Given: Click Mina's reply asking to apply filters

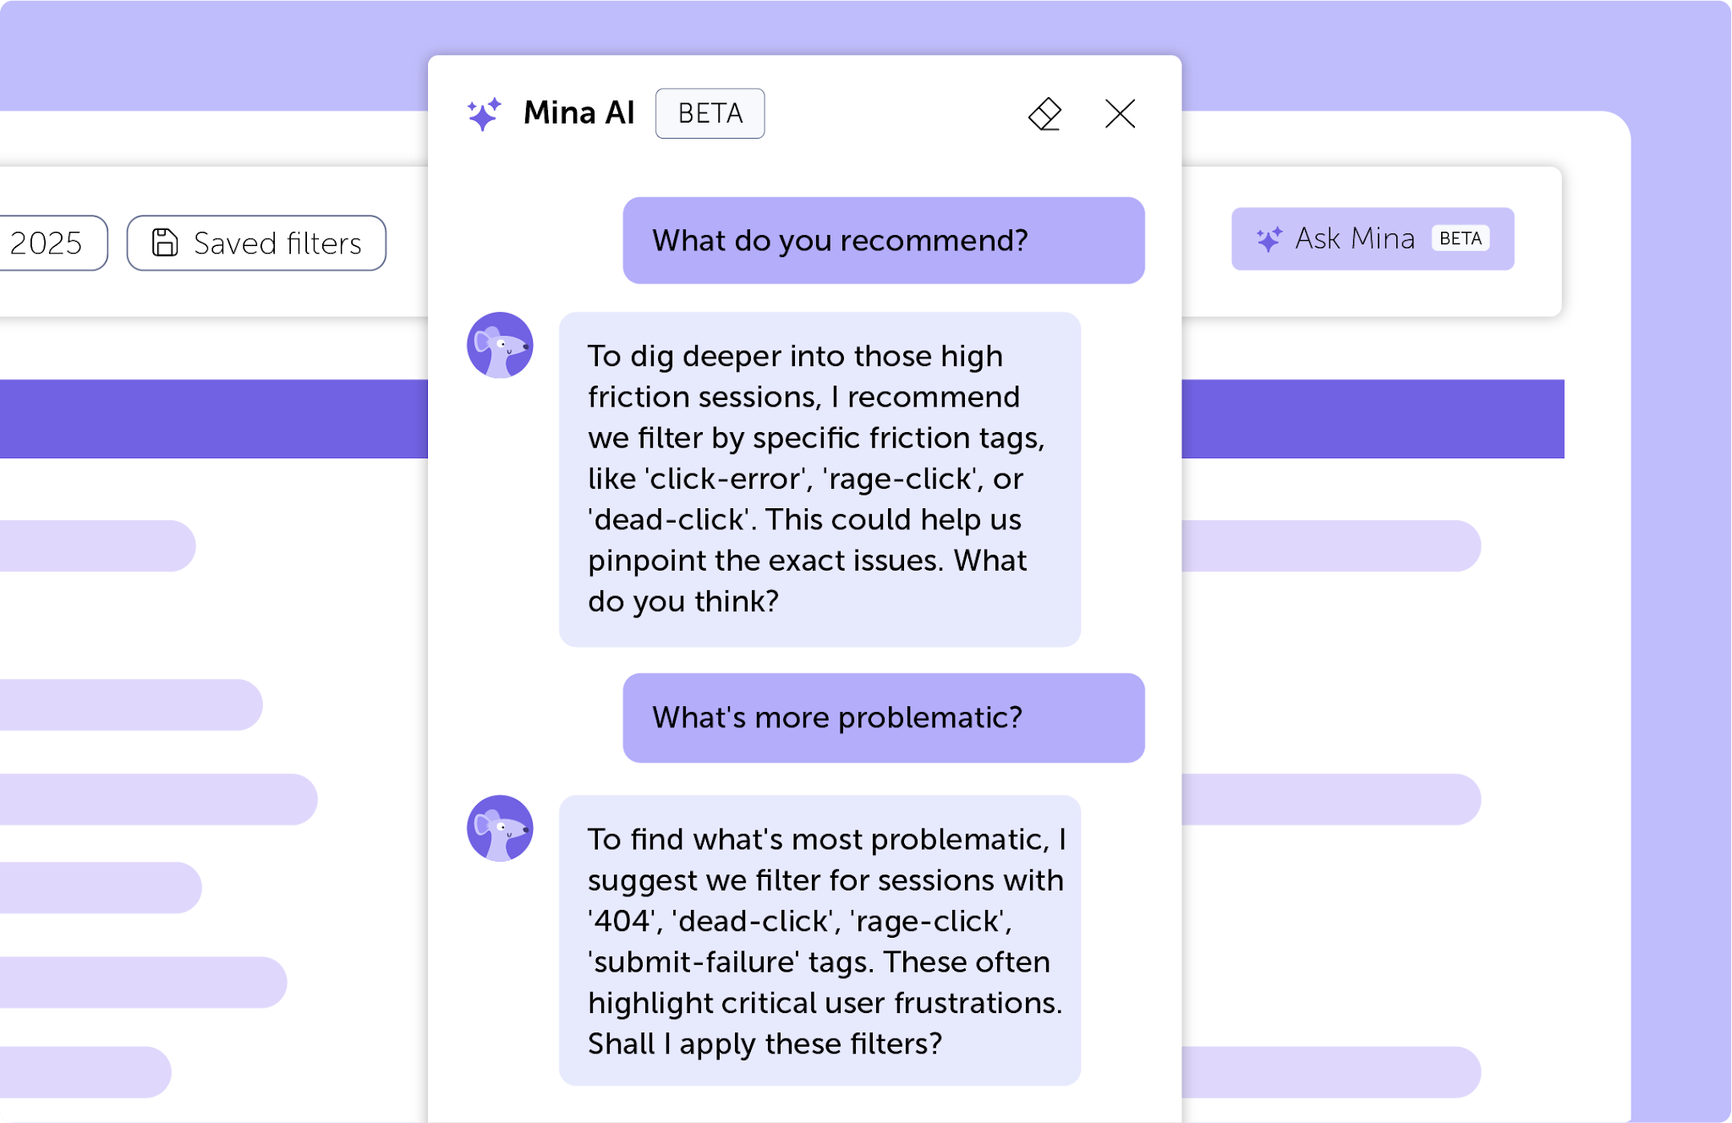Looking at the screenshot, I should (x=819, y=939).
